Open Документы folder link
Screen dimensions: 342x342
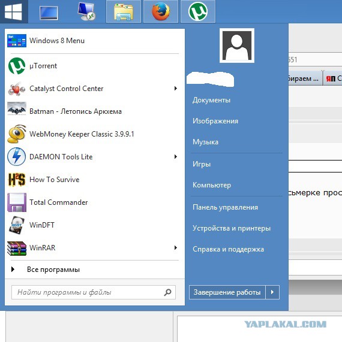click(211, 100)
